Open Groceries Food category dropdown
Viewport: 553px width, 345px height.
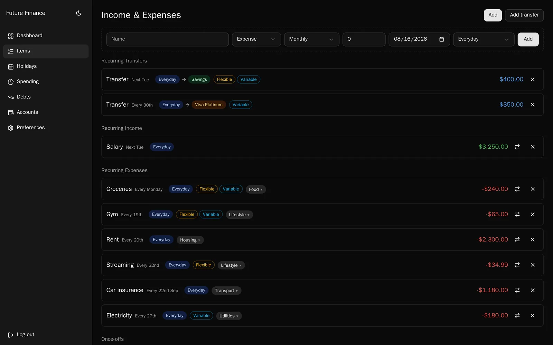(256, 189)
